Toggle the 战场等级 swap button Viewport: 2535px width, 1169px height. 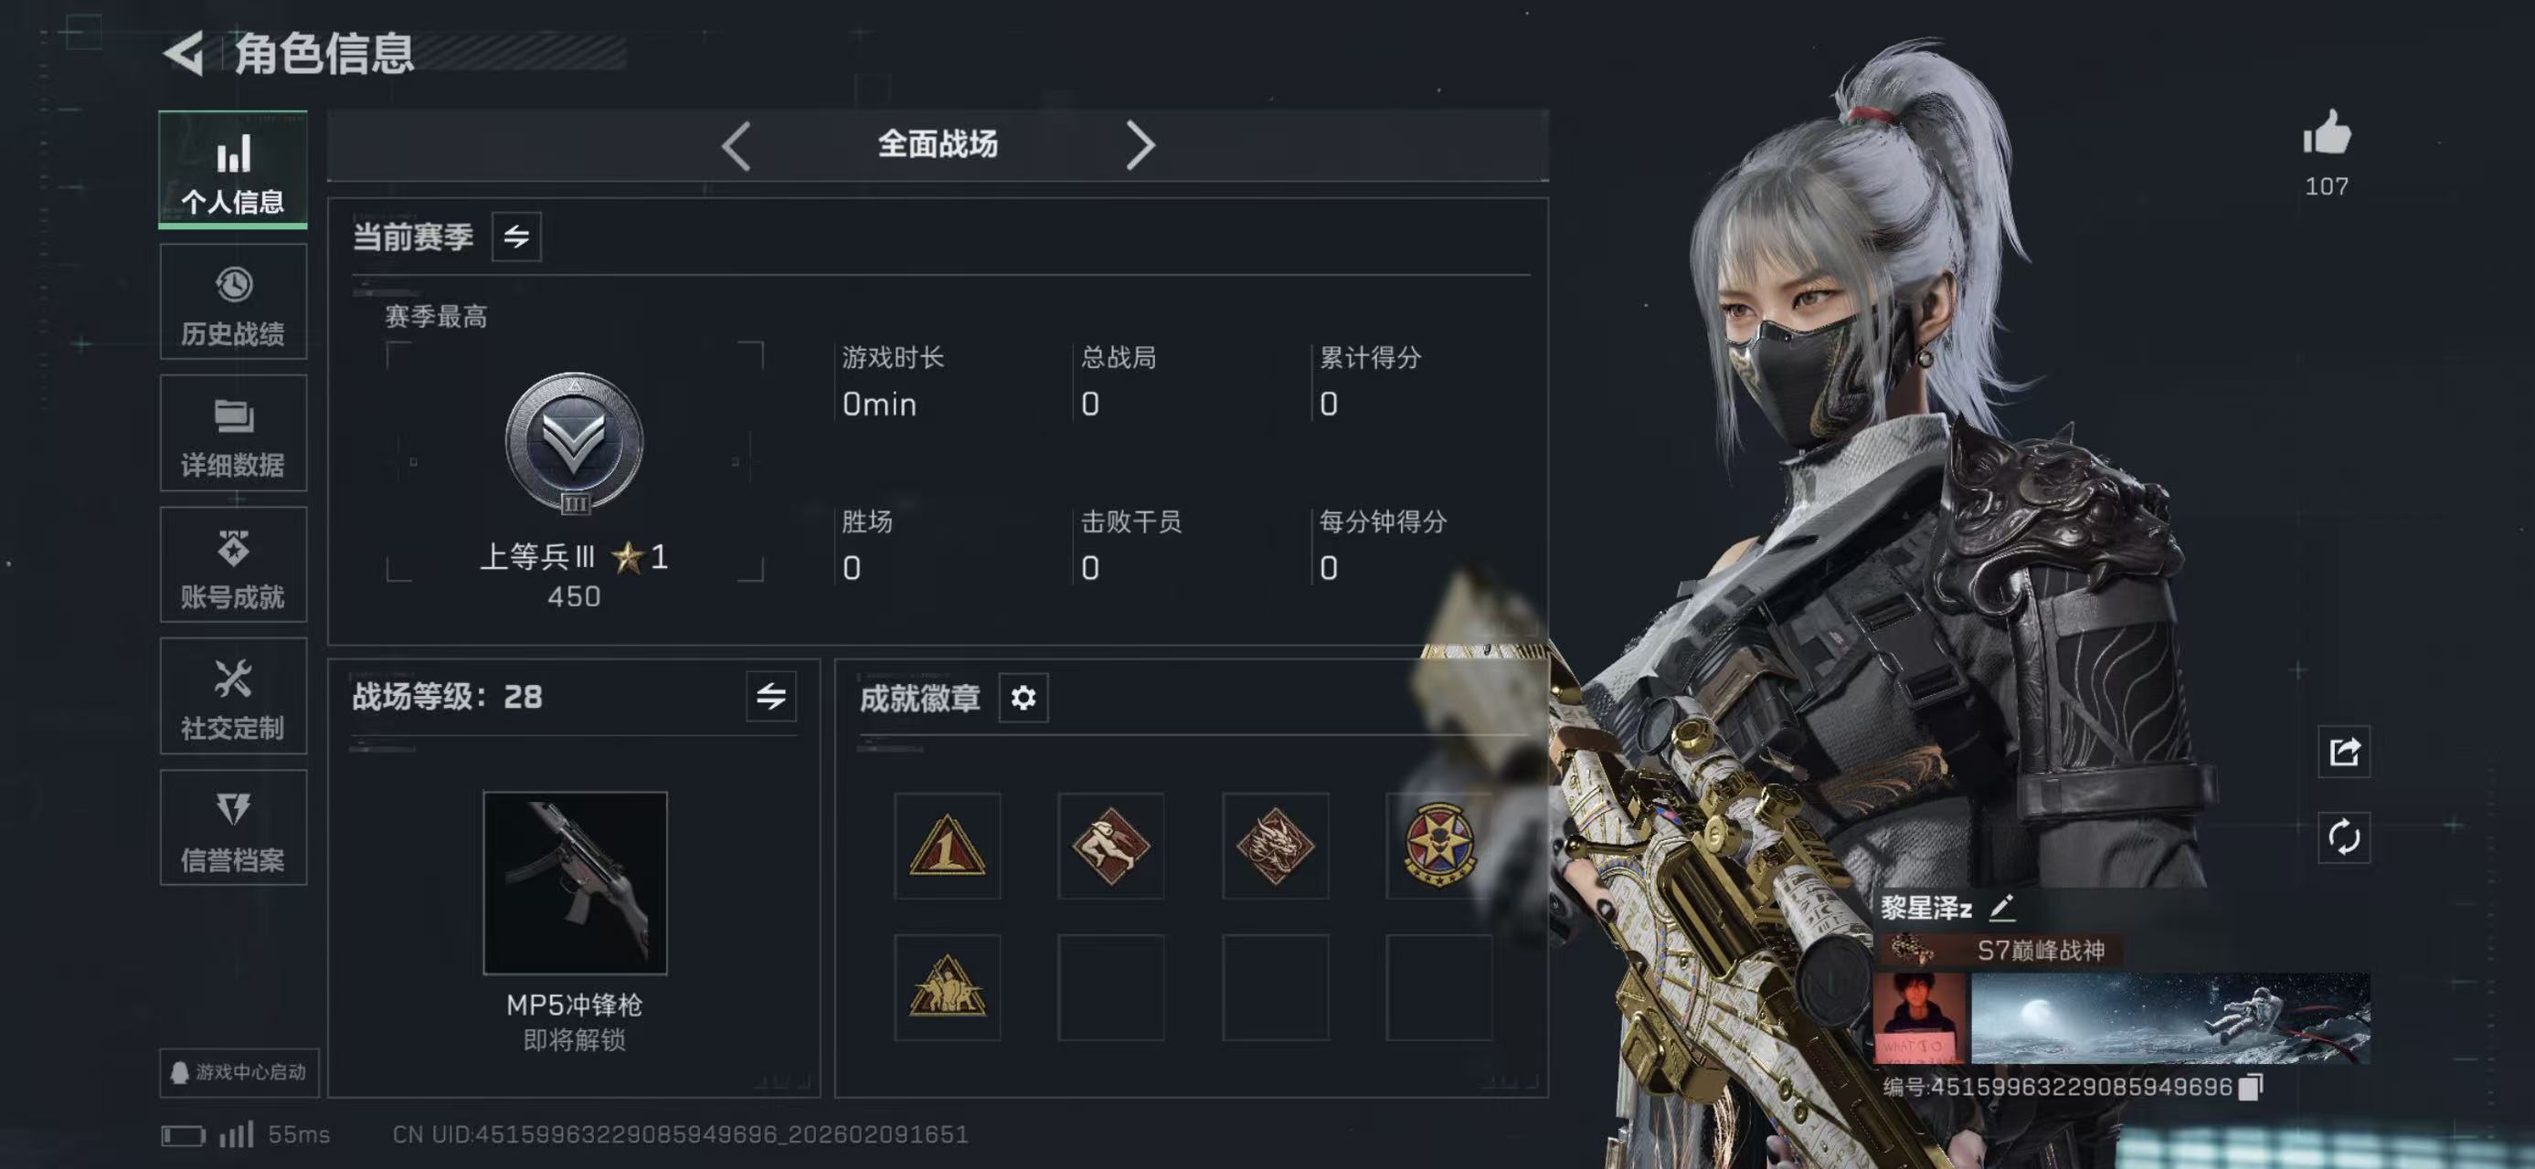pos(770,696)
